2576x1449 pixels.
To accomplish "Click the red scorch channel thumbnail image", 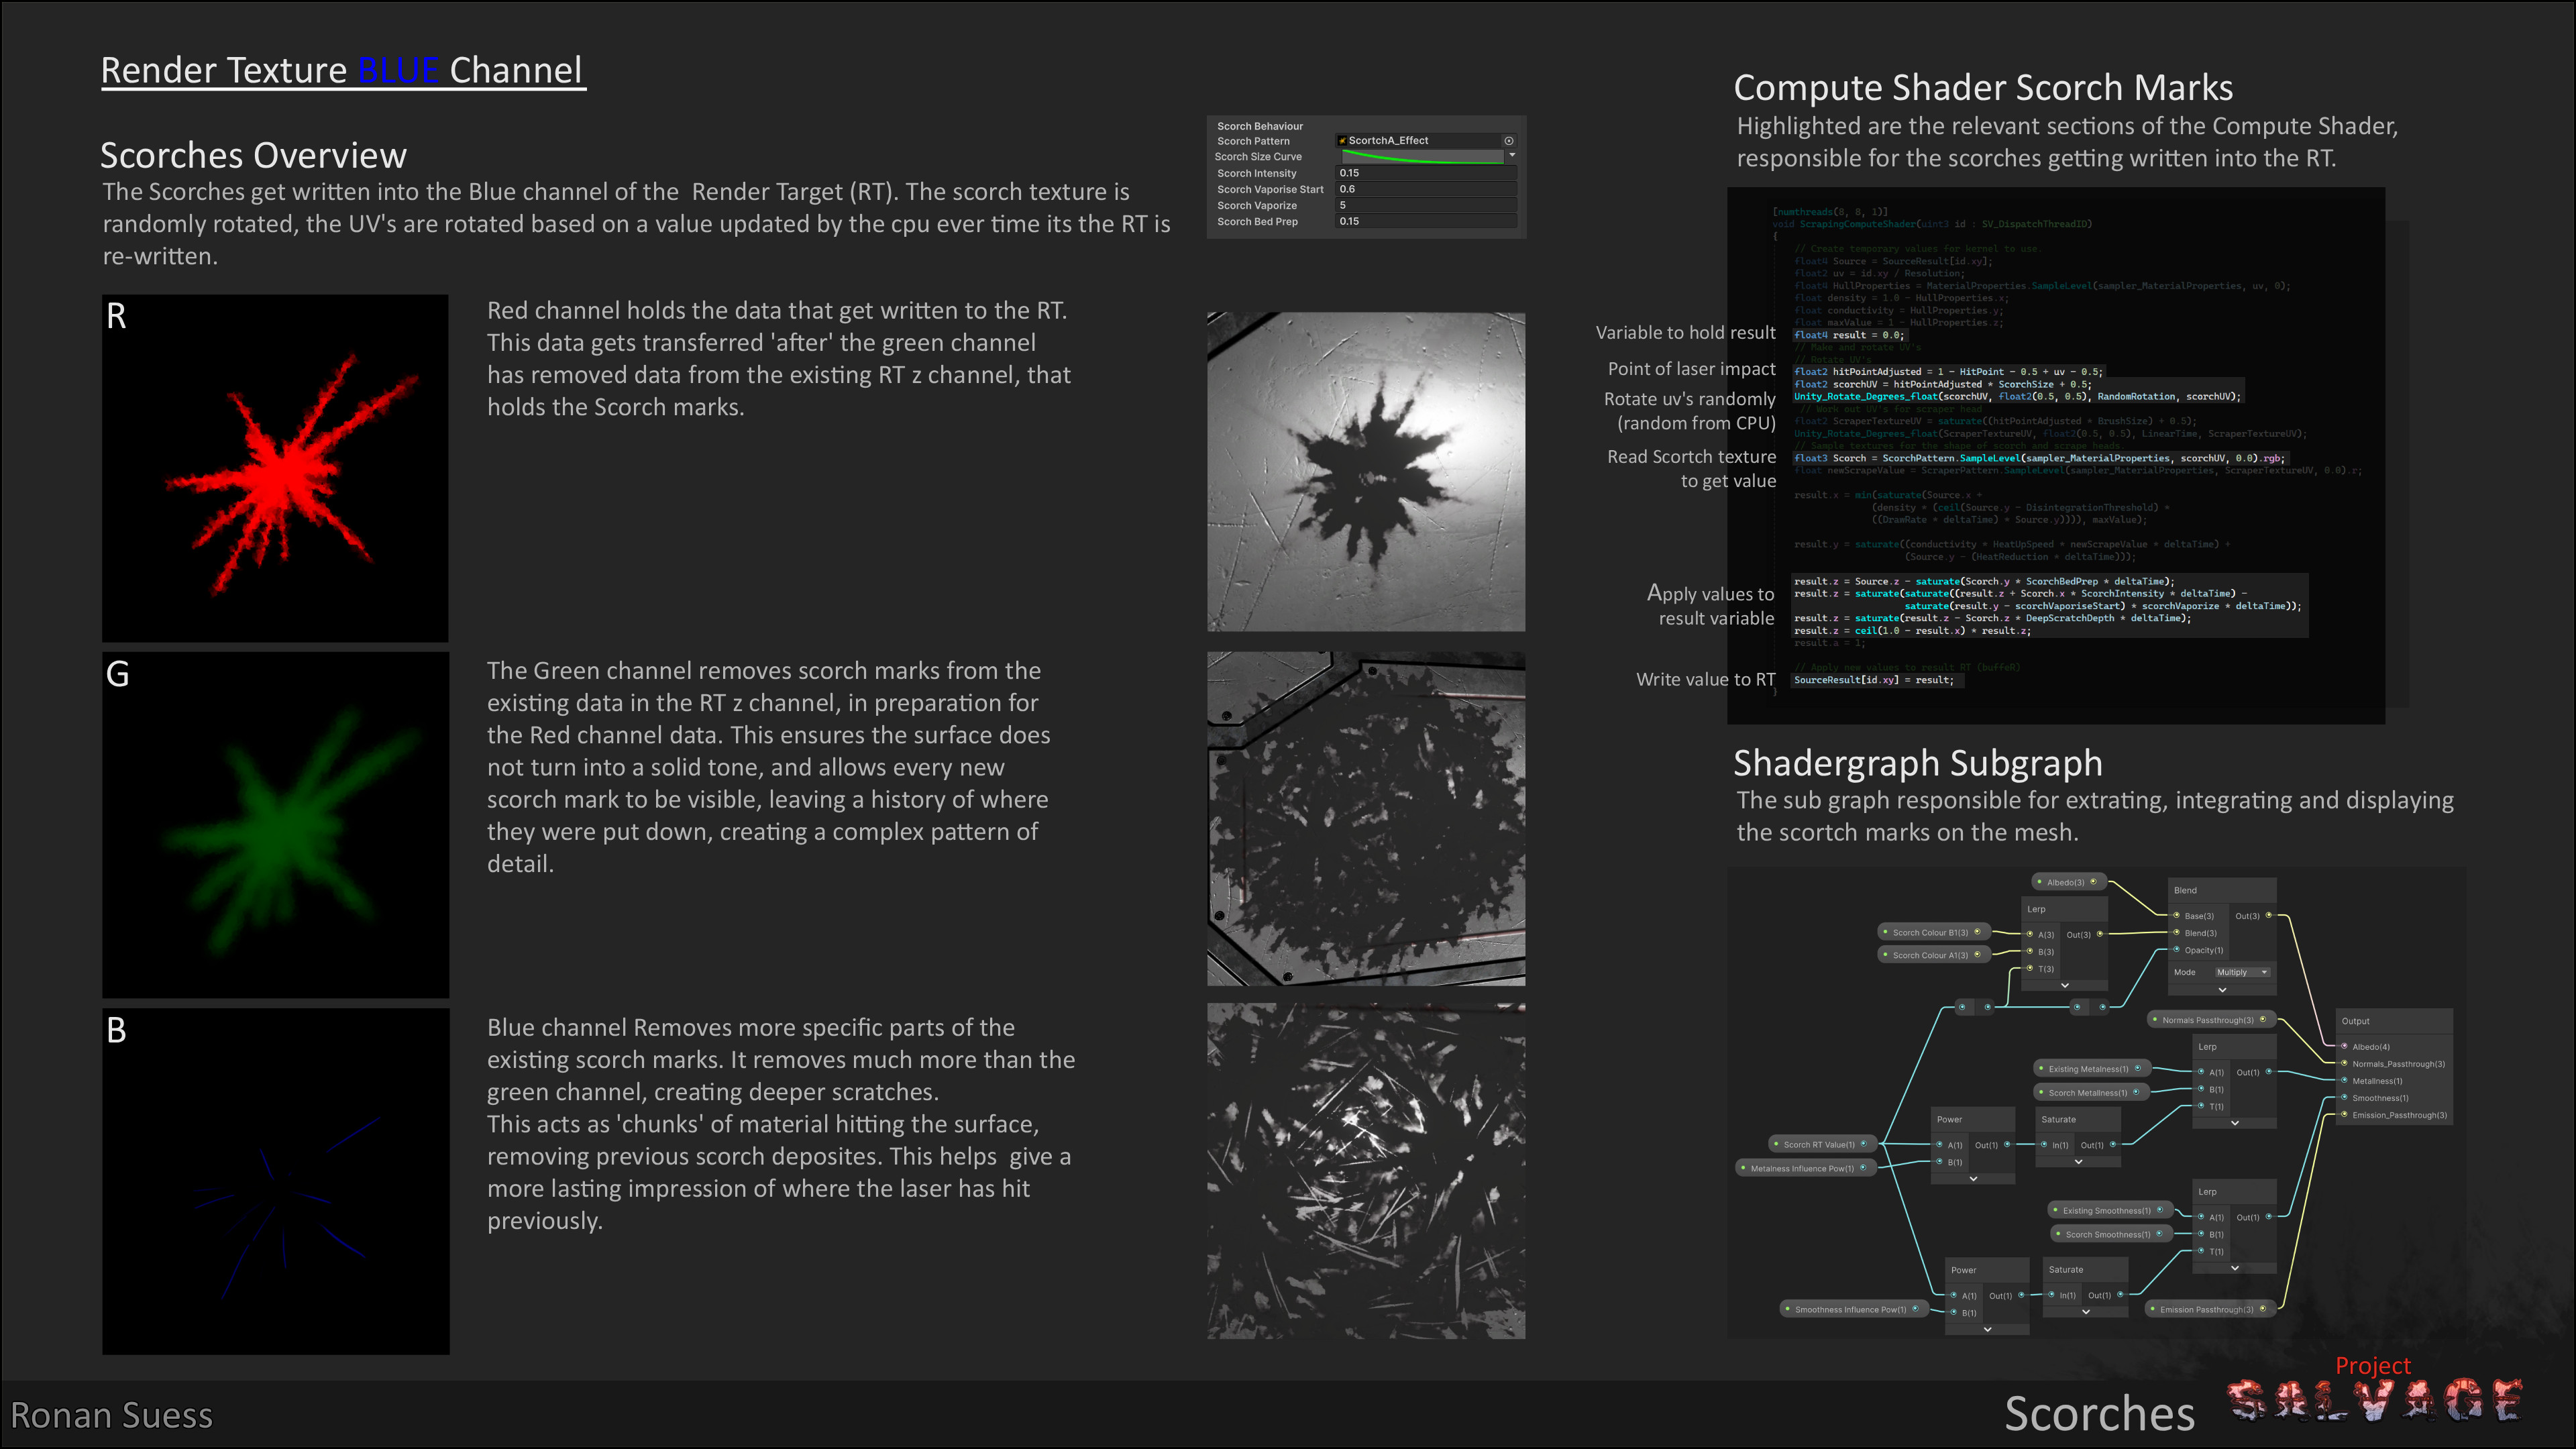I will (276, 467).
